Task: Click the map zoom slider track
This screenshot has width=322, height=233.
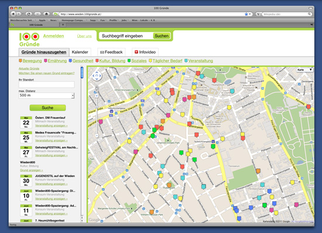Action: (x=97, y=116)
